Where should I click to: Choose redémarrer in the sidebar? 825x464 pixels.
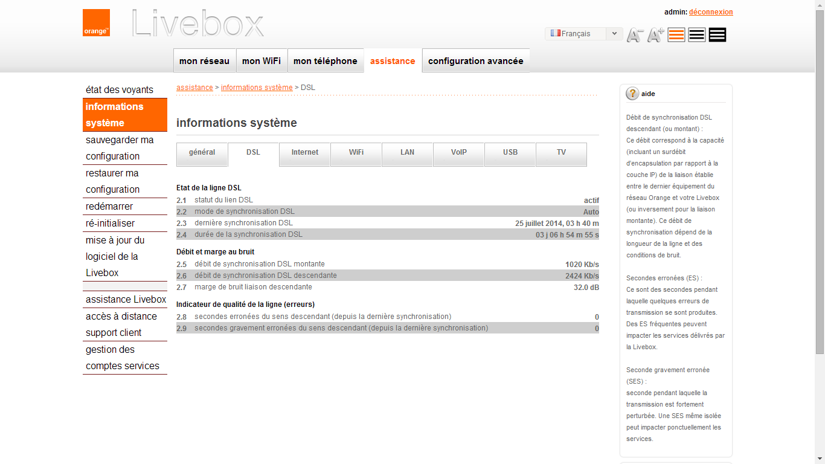(x=124, y=206)
